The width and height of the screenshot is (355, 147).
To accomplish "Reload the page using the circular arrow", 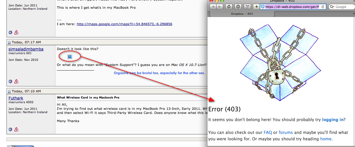I will click(x=323, y=7).
